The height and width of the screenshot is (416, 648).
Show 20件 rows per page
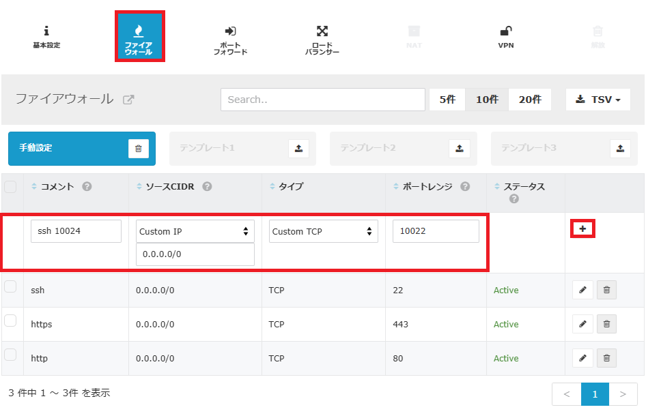[x=530, y=100]
